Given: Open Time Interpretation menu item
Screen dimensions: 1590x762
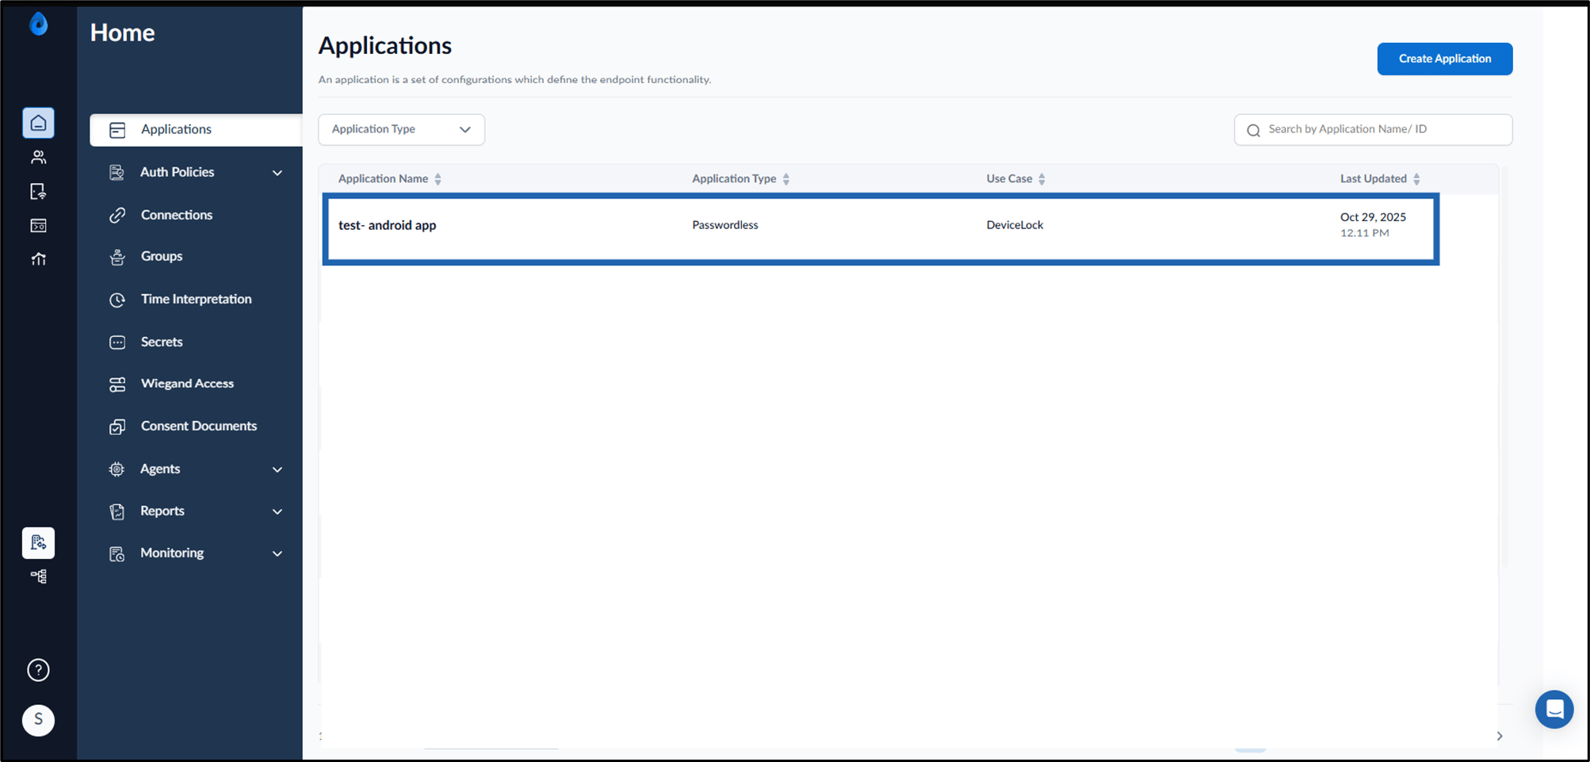Looking at the screenshot, I should (x=196, y=299).
